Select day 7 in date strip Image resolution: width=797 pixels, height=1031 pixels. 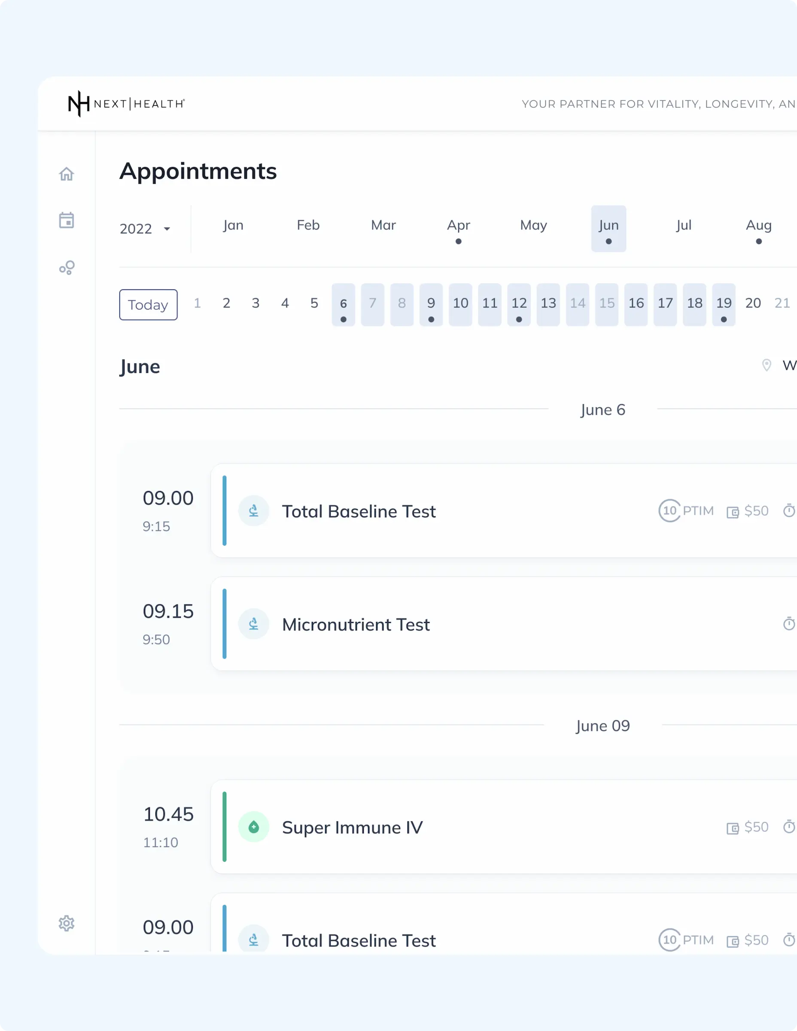373,305
